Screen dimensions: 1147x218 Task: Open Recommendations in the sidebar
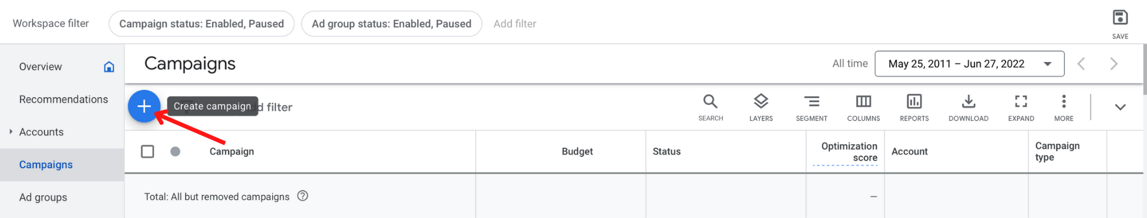pyautogui.click(x=62, y=100)
